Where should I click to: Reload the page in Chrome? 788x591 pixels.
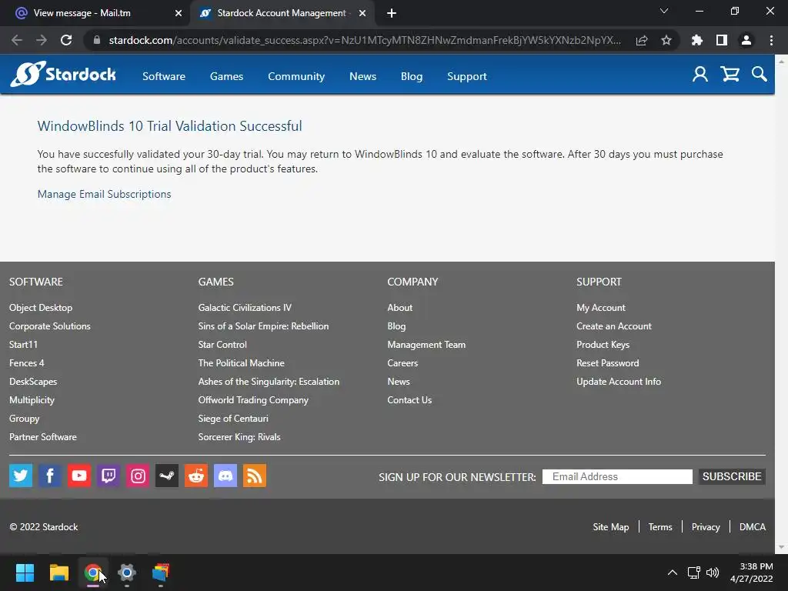66,40
